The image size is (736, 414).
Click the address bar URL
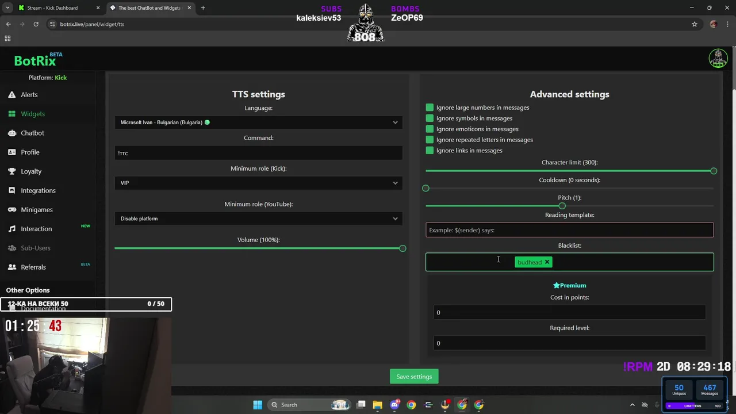pos(92,24)
